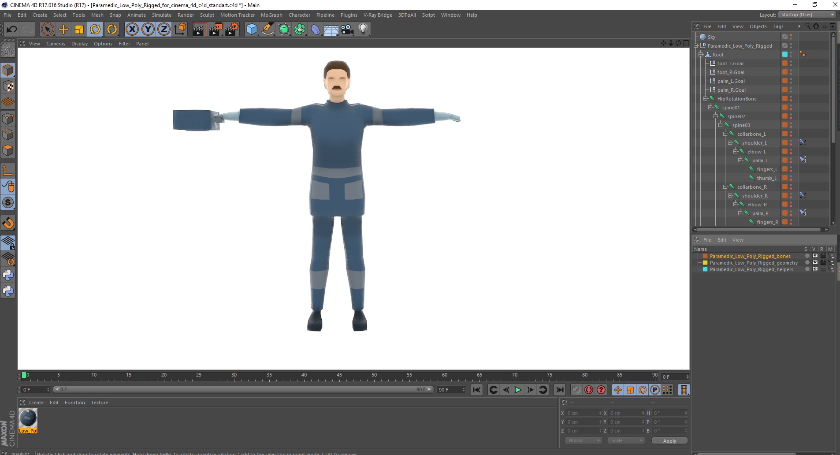
Task: Add a light object
Action: click(x=363, y=30)
